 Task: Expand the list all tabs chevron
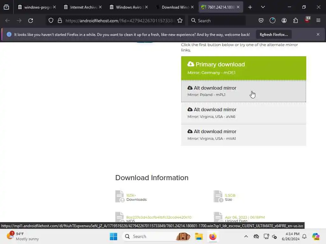click(x=263, y=7)
